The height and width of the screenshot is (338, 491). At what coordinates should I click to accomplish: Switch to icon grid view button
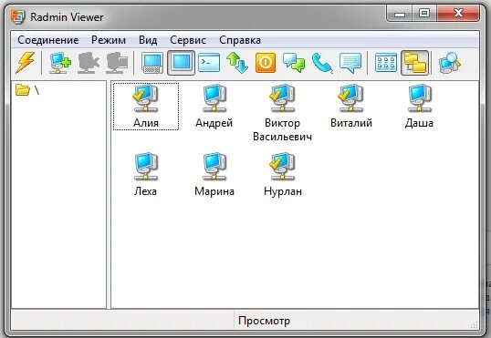(386, 63)
